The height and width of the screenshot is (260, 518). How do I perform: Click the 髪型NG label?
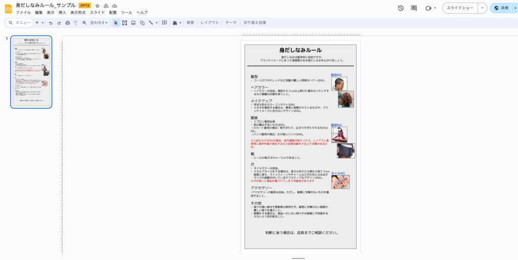(x=336, y=75)
